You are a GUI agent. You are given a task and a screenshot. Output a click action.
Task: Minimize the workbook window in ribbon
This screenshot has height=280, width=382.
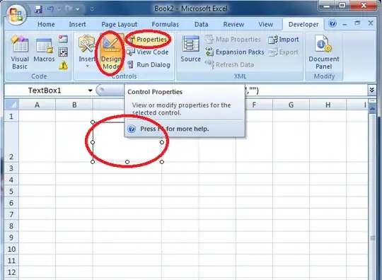coord(345,24)
